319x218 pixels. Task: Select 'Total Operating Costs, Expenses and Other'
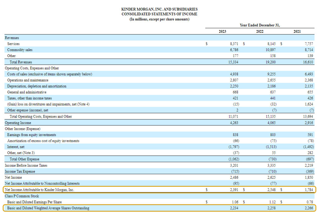(x=41, y=117)
